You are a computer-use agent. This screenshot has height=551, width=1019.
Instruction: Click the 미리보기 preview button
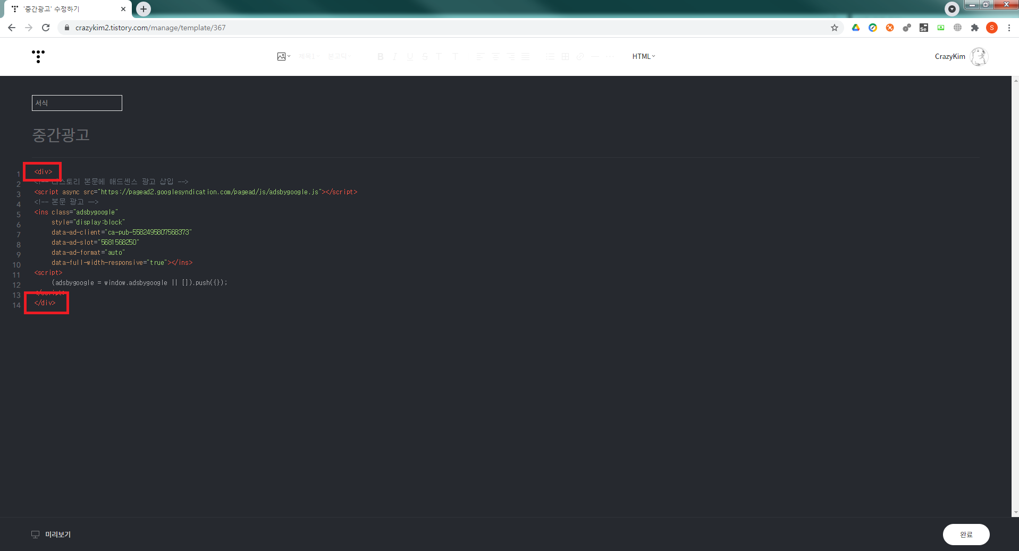(51, 535)
